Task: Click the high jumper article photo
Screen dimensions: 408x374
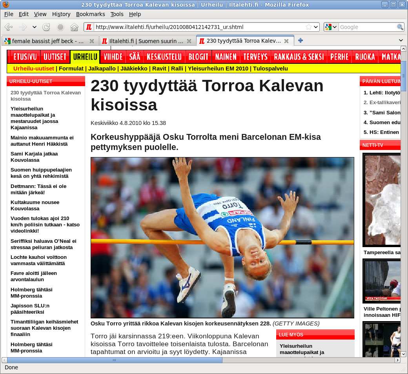Action: click(222, 237)
